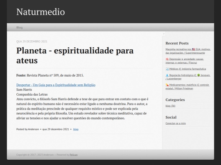Open the recent post about Maconha recreativa nos EUA
Viewport: 221px width, 165px height.
(188, 51)
